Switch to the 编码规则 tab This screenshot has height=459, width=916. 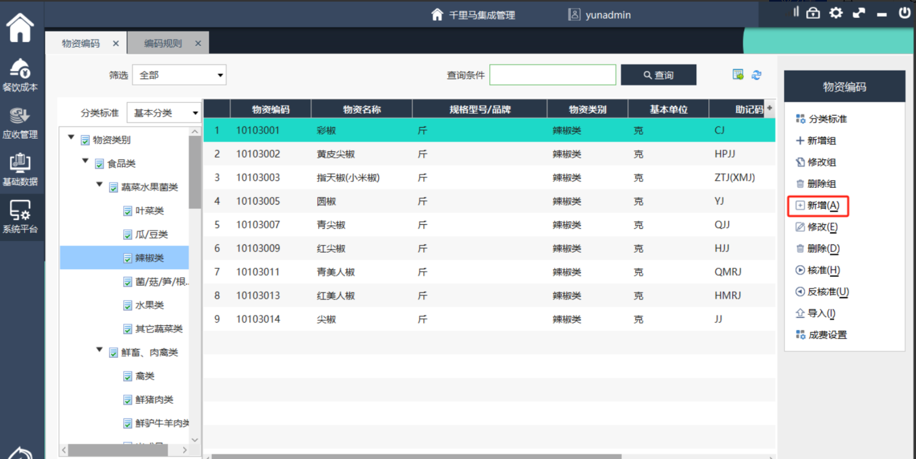point(162,43)
